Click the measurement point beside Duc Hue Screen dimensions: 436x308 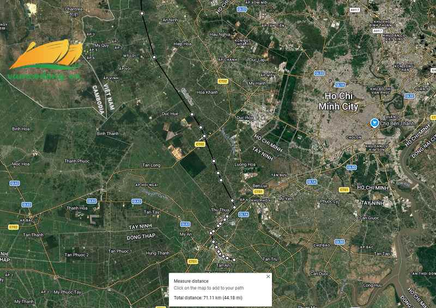[192, 114]
